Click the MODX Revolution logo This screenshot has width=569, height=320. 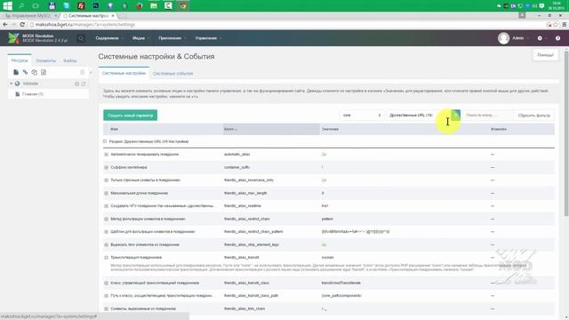point(14,38)
